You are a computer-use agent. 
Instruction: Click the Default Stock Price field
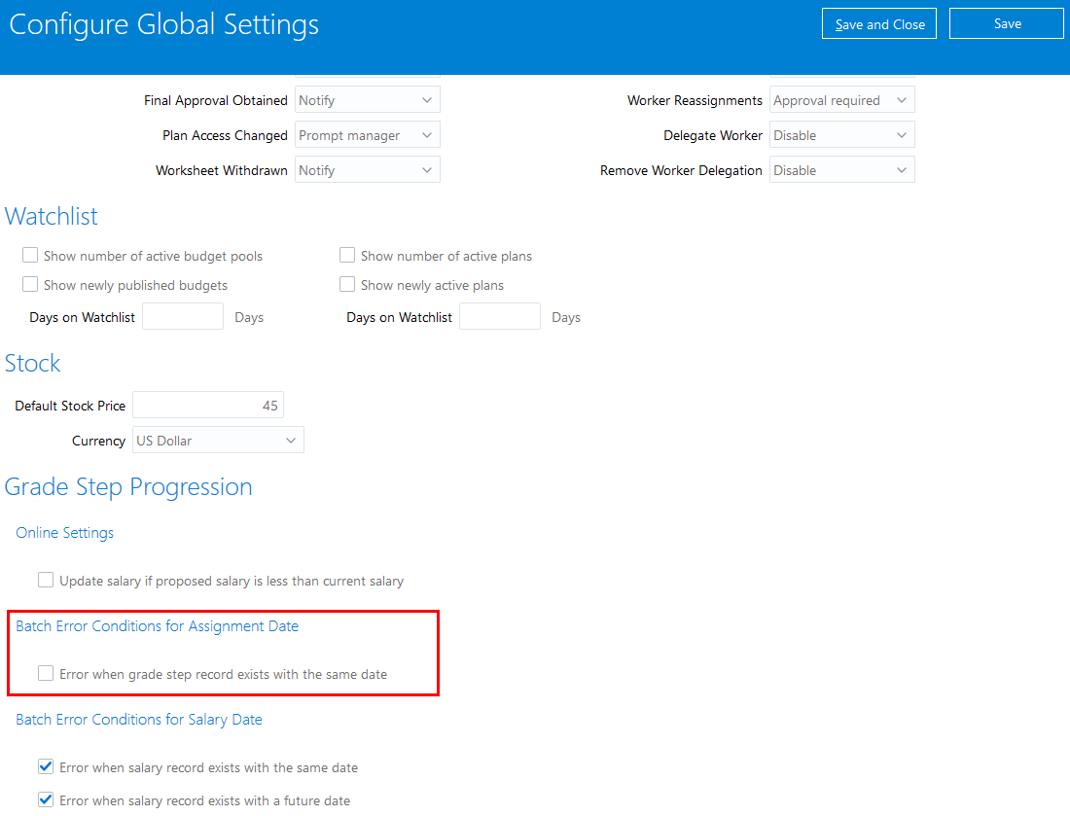coord(208,406)
